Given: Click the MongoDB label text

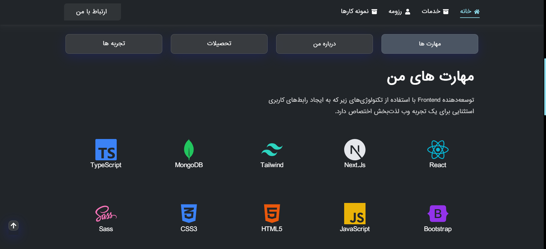Looking at the screenshot, I should pos(189,165).
